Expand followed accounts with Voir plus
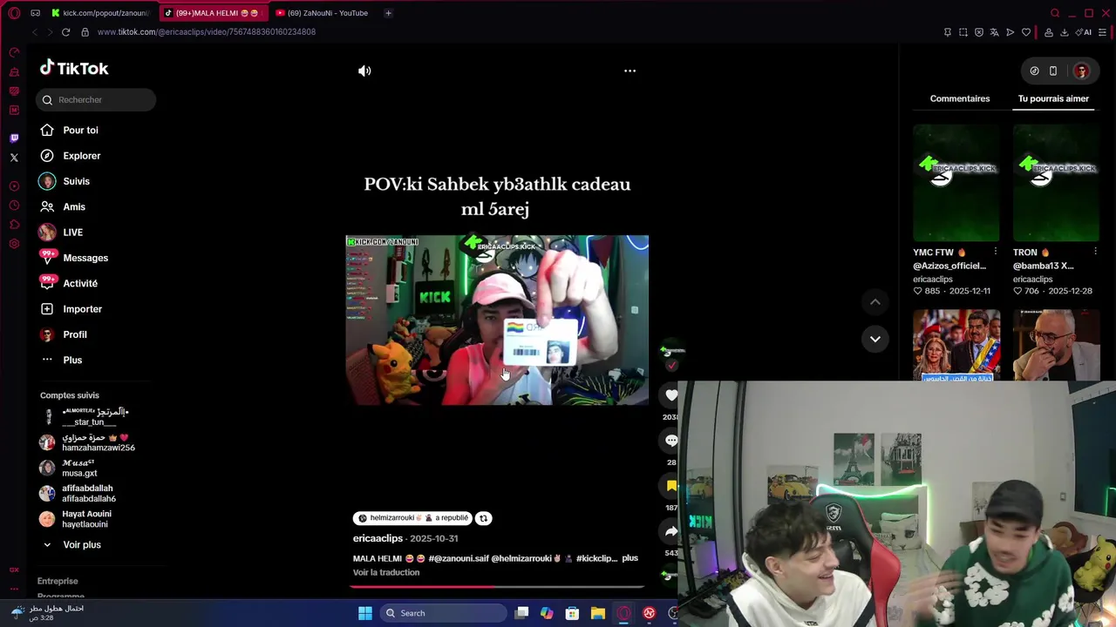1116x627 pixels. tap(81, 544)
